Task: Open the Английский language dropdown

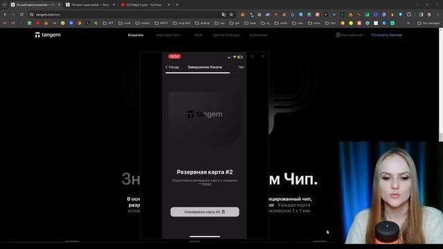Action: click(x=350, y=35)
